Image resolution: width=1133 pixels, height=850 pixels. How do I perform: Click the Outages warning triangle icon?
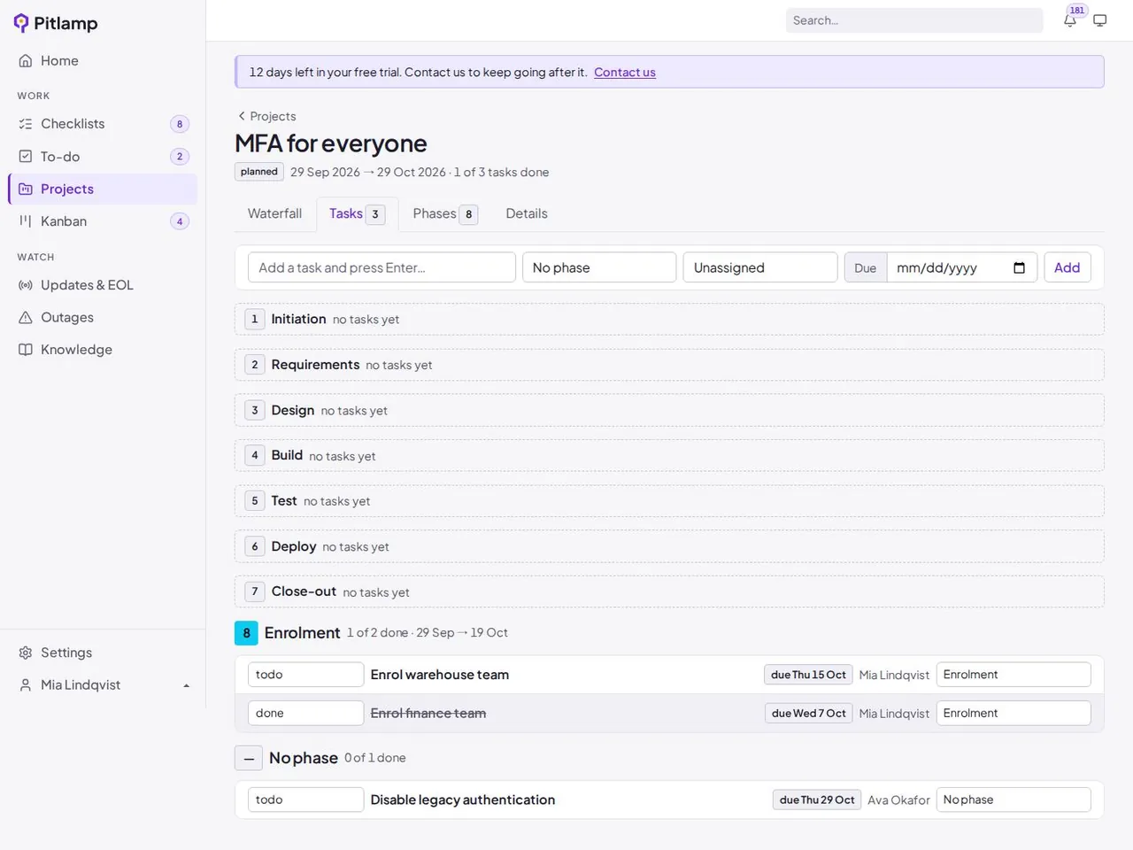click(x=26, y=317)
